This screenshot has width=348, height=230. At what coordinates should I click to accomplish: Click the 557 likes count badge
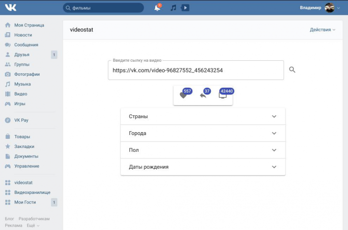pyautogui.click(x=188, y=91)
